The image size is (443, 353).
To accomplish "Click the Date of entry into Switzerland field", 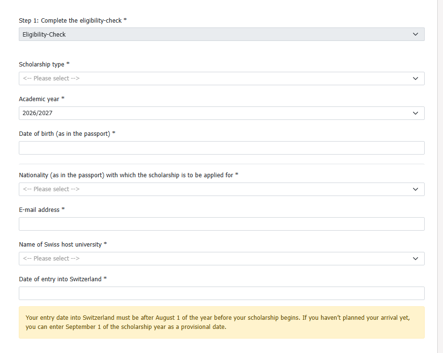I will pos(222,293).
